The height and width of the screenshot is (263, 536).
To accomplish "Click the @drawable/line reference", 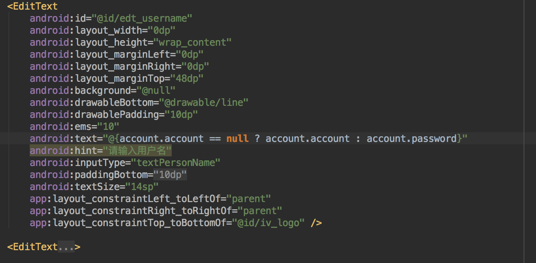I will coord(204,103).
